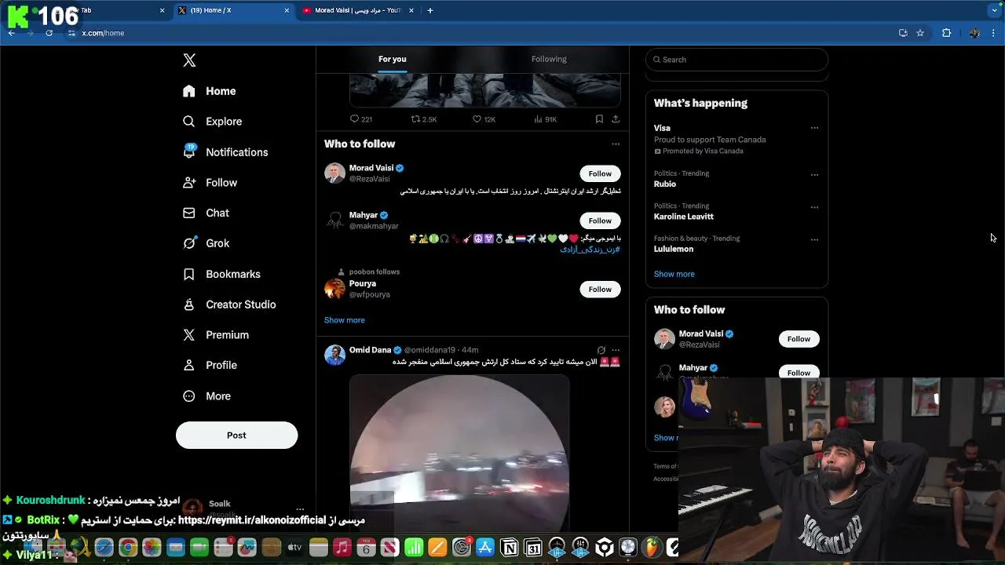Close the Home / X browser tab
The image size is (1005, 565).
287,10
